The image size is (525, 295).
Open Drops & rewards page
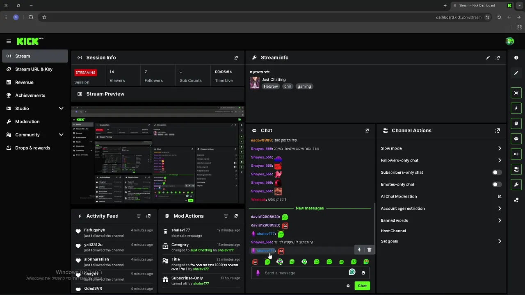(35, 148)
